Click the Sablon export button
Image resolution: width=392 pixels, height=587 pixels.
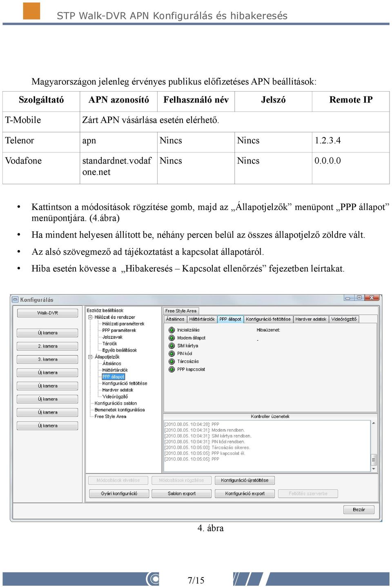[181, 494]
